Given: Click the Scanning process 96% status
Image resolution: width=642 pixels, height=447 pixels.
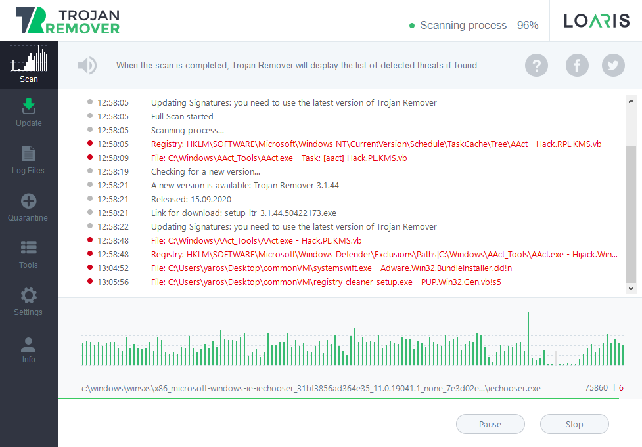Looking at the screenshot, I should tap(474, 26).
